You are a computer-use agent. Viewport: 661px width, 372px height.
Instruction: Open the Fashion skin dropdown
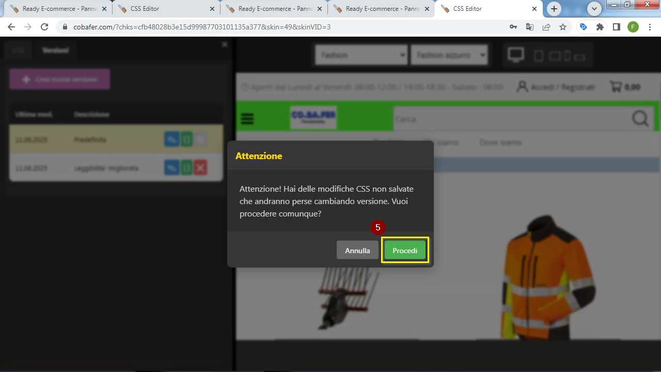[361, 55]
